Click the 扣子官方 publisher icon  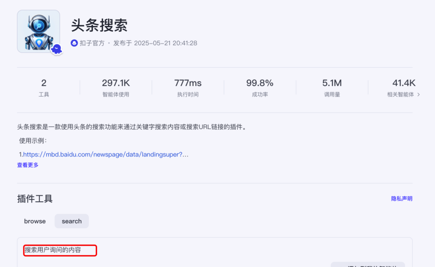74,43
